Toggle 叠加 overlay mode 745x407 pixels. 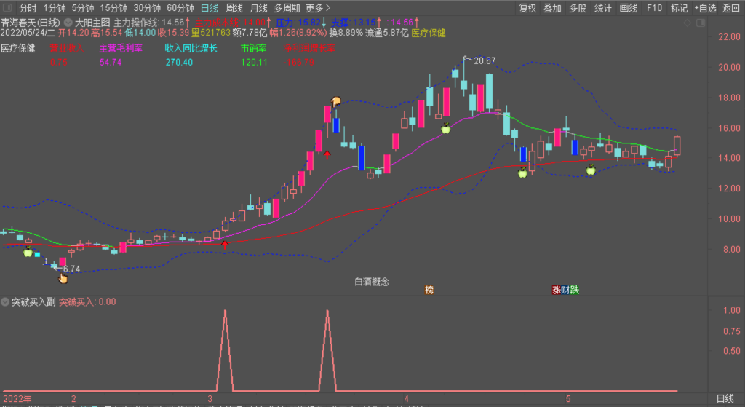pyautogui.click(x=552, y=8)
